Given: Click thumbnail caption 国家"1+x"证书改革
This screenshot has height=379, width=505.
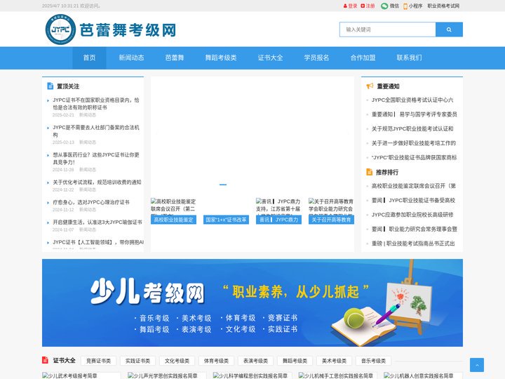Looking at the screenshot, I should point(226,220).
